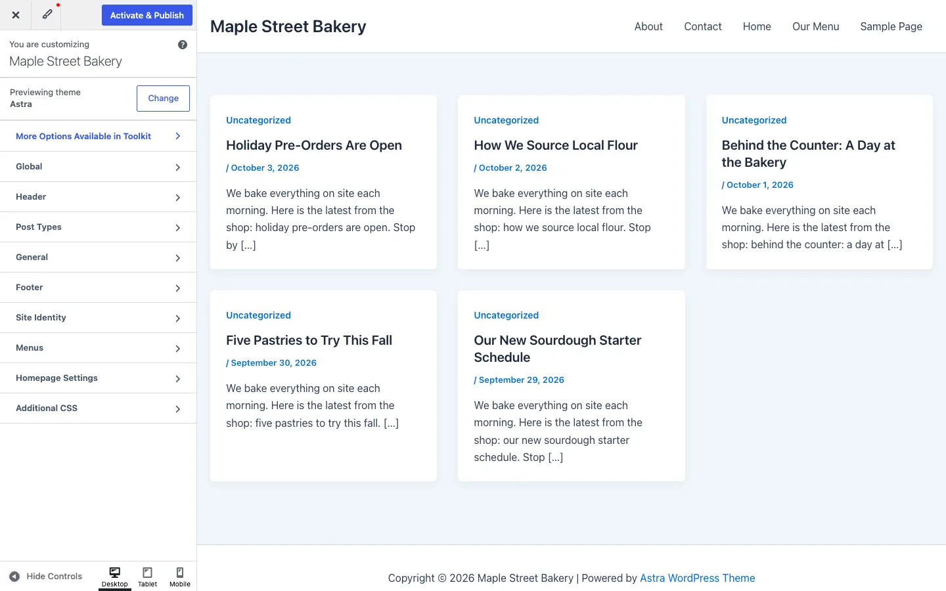Click the Maple Street Bakery site title
This screenshot has width=946, height=591.
[288, 26]
